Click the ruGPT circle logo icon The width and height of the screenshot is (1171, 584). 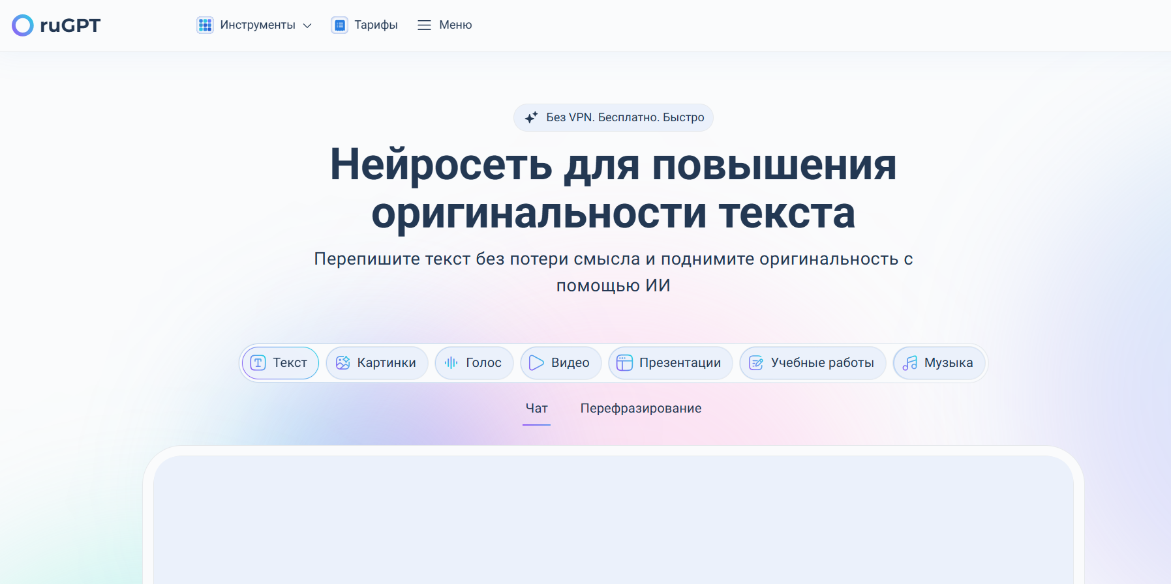pos(23,25)
